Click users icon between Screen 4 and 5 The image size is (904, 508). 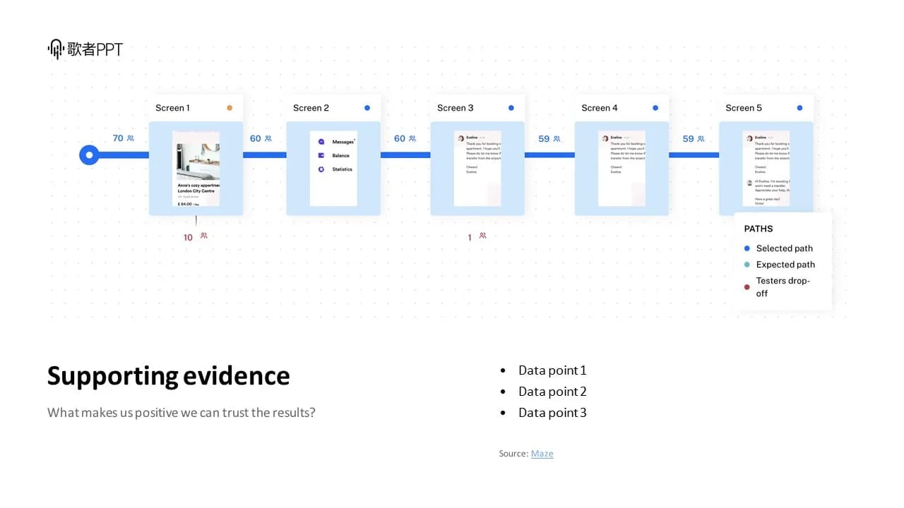(701, 139)
